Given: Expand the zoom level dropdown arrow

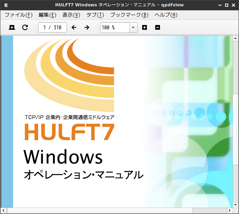Looking at the screenshot, I should pyautogui.click(x=133, y=27).
